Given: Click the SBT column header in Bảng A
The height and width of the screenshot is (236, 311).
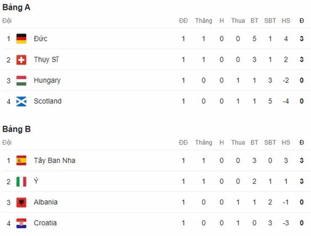Looking at the screenshot, I should click(x=270, y=21).
